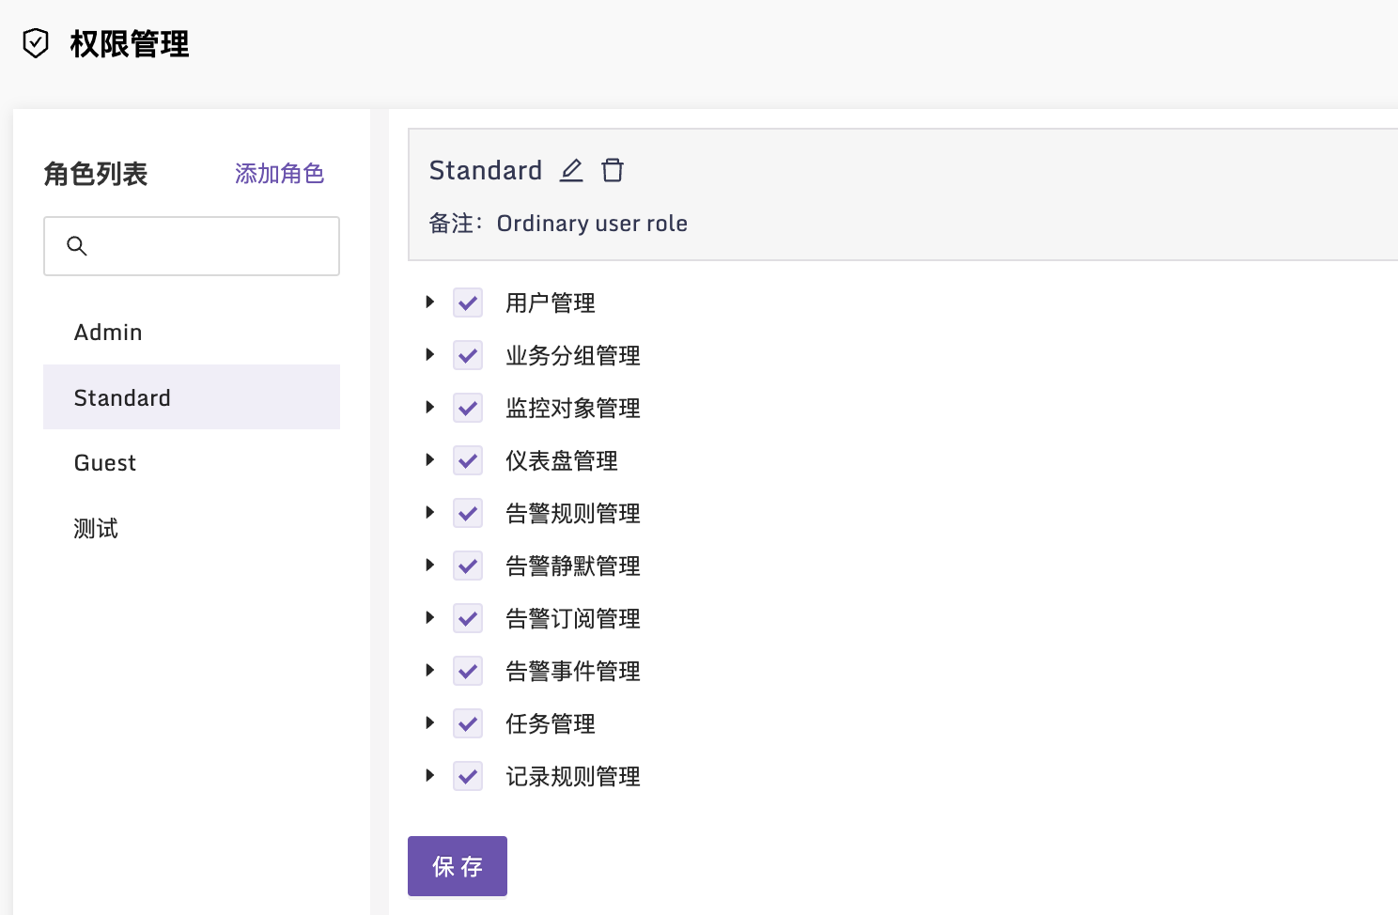Click the magnifier icon in the role search box
Screen dimensions: 1398x915
pos(77,246)
